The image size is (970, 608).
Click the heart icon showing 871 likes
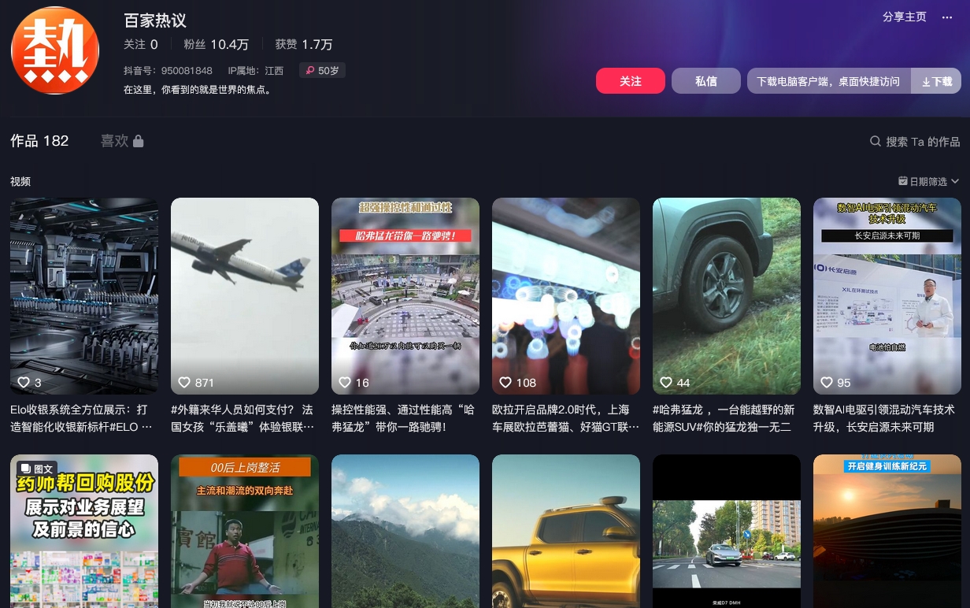tap(184, 383)
